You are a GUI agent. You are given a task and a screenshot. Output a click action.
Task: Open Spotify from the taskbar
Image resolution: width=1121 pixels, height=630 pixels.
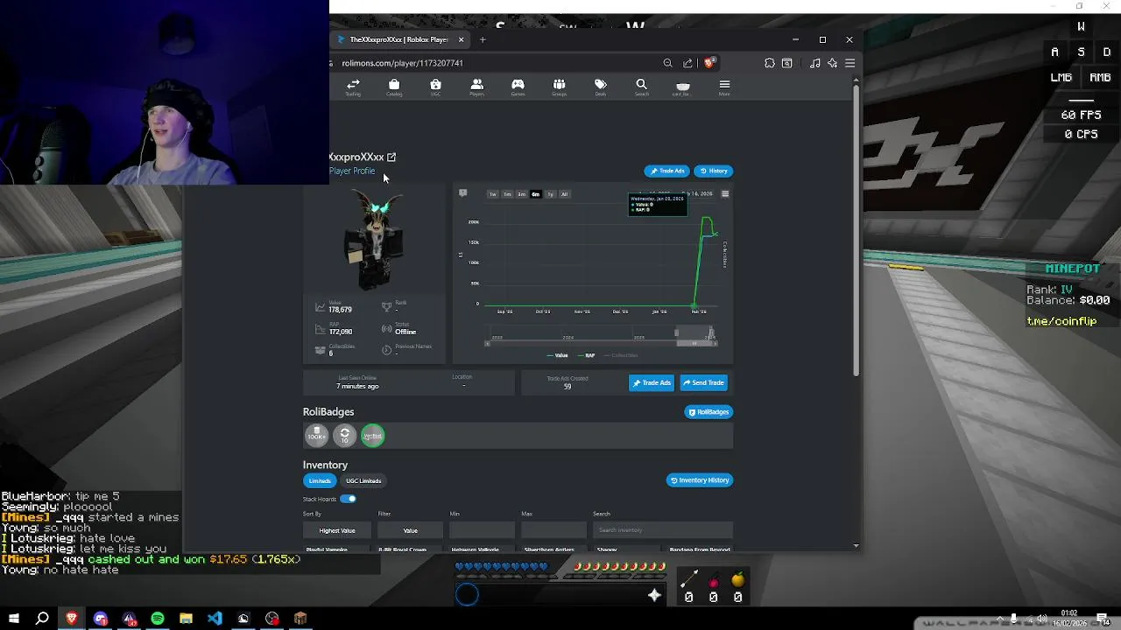pos(158,619)
